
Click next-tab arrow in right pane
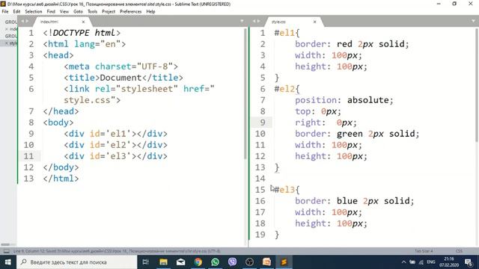click(x=259, y=21)
